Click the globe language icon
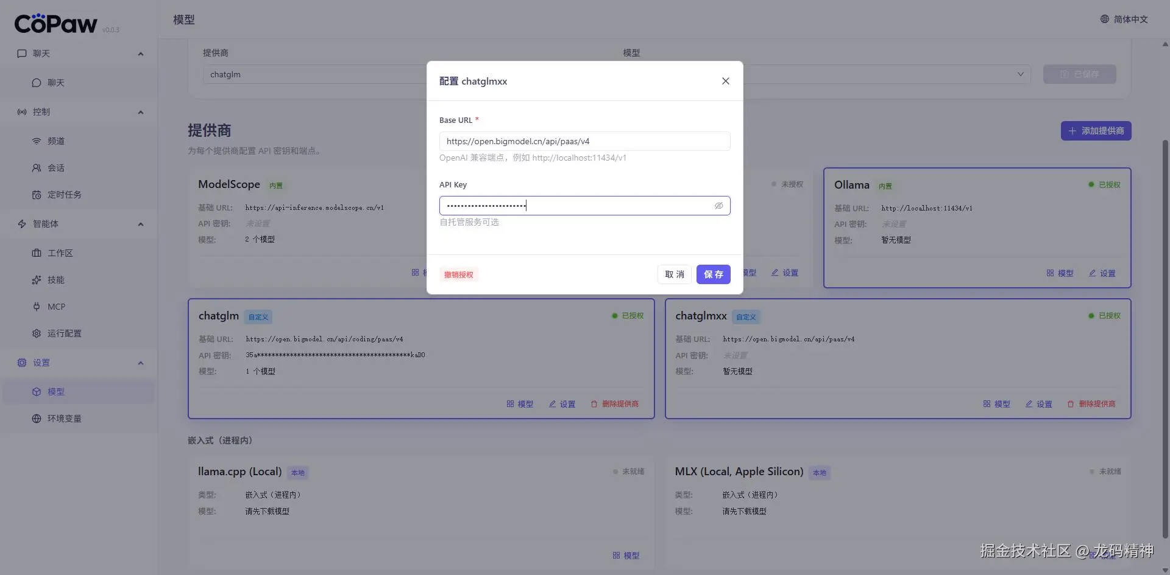 coord(1105,19)
